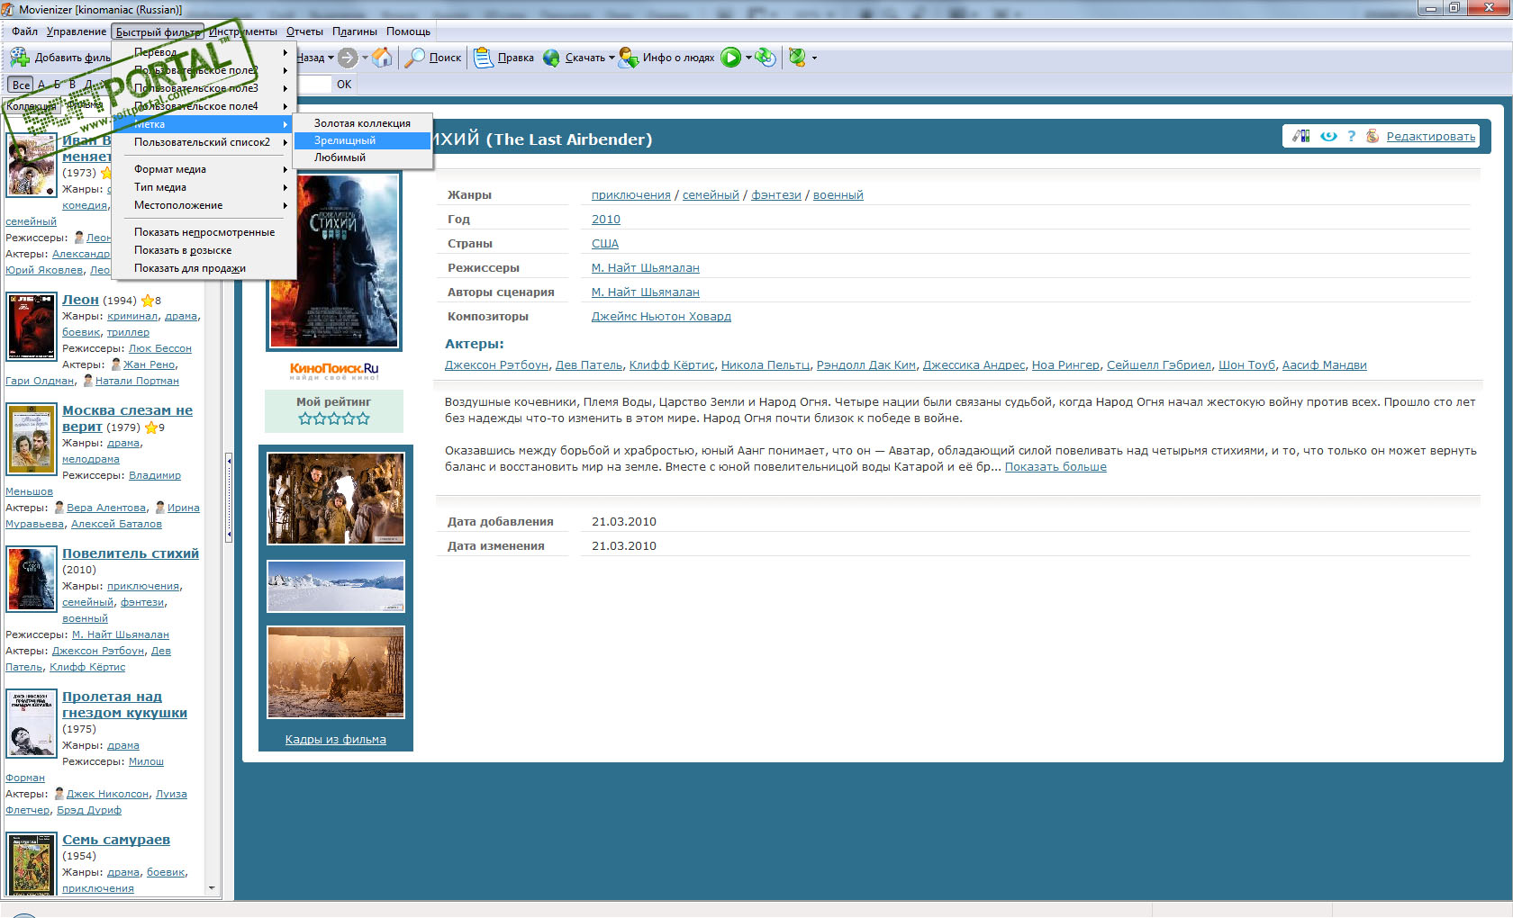The width and height of the screenshot is (1513, 918).
Task: Open the Кадры из фильма link
Action: pos(336,740)
